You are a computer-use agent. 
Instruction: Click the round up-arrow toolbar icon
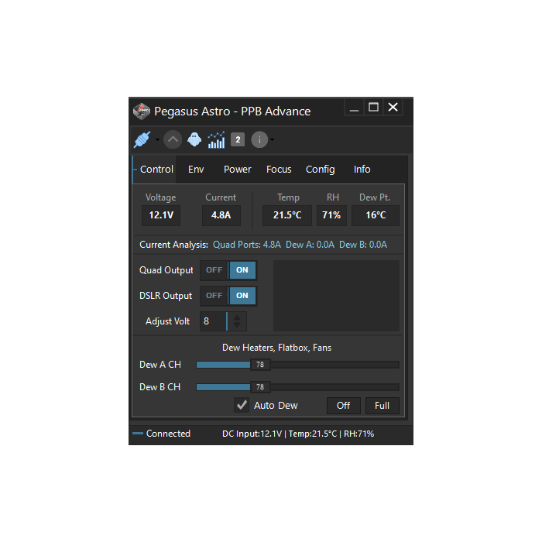(x=173, y=139)
